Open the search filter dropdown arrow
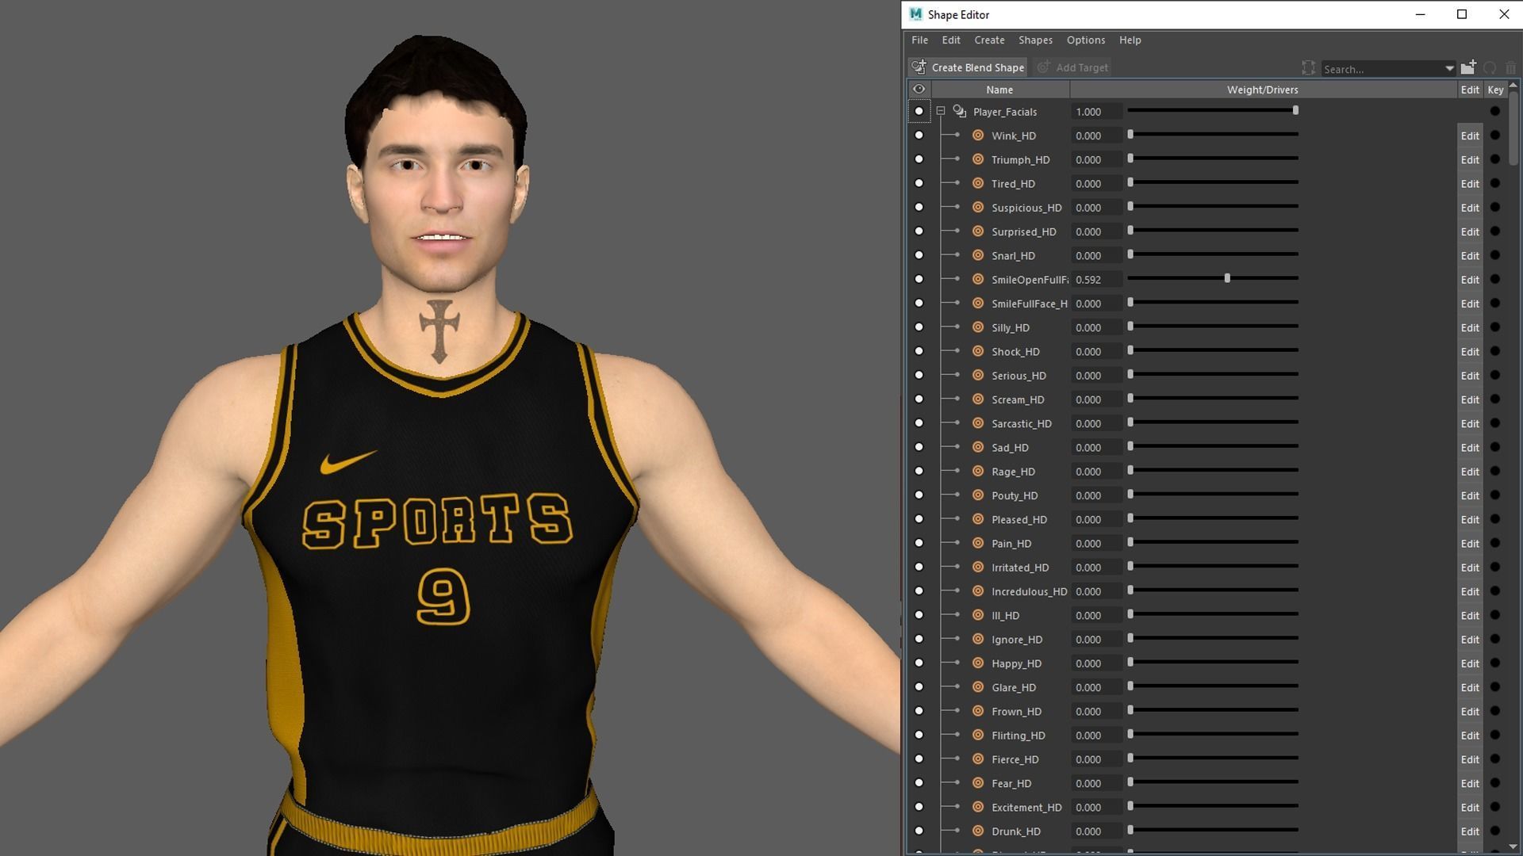 coord(1449,69)
